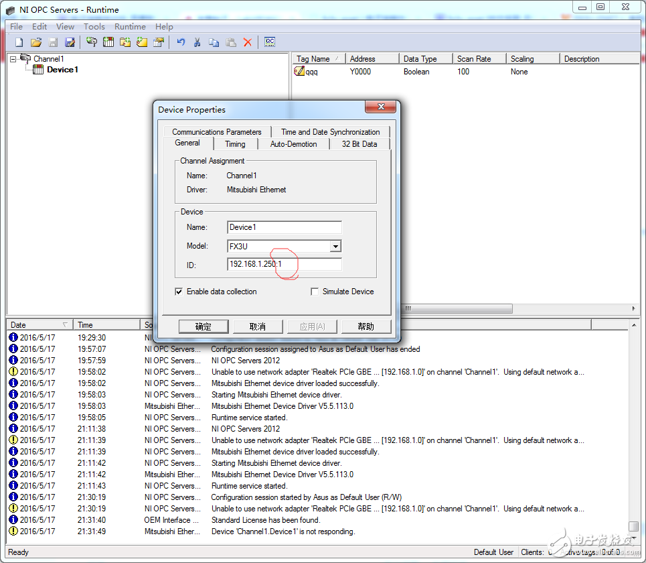Click the Save project toolbar icon
The height and width of the screenshot is (563, 646).
(x=53, y=42)
